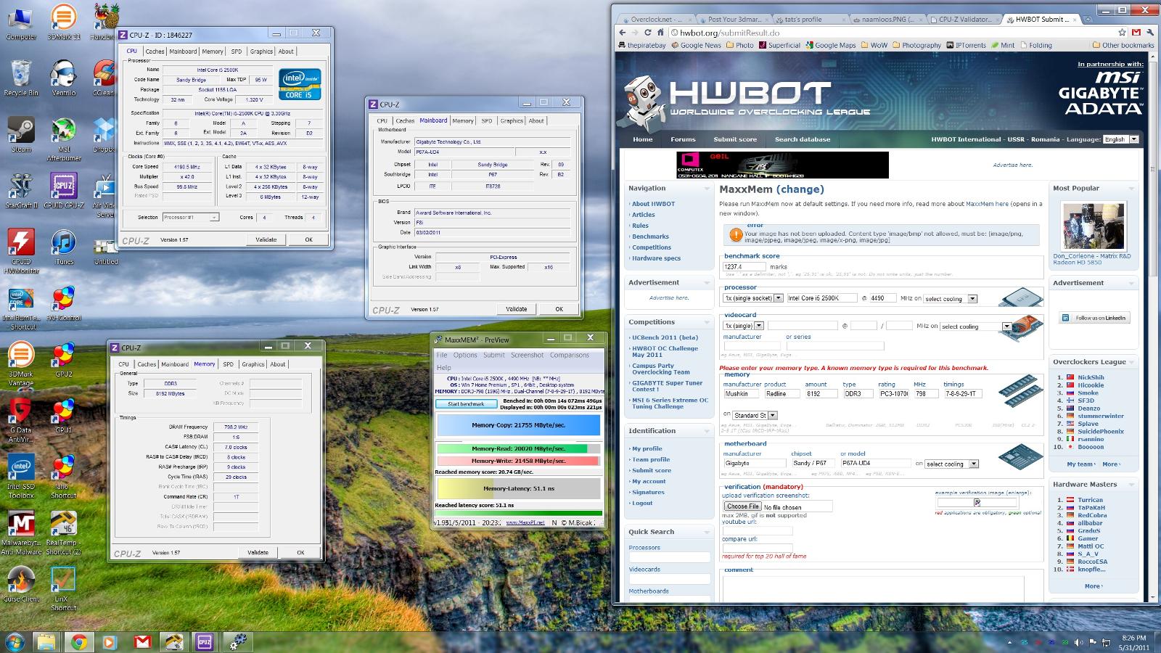Open Gmail icon in the taskbar
This screenshot has width=1161, height=653.
coord(142,642)
